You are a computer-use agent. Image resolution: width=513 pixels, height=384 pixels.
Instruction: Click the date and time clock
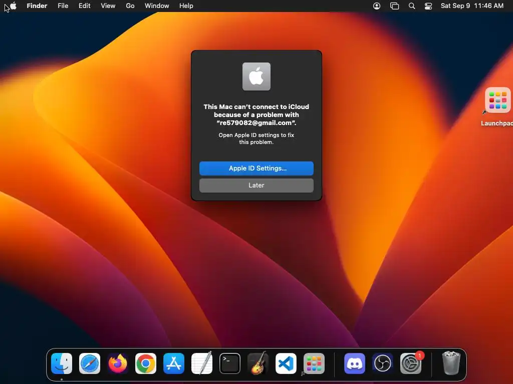(472, 5)
